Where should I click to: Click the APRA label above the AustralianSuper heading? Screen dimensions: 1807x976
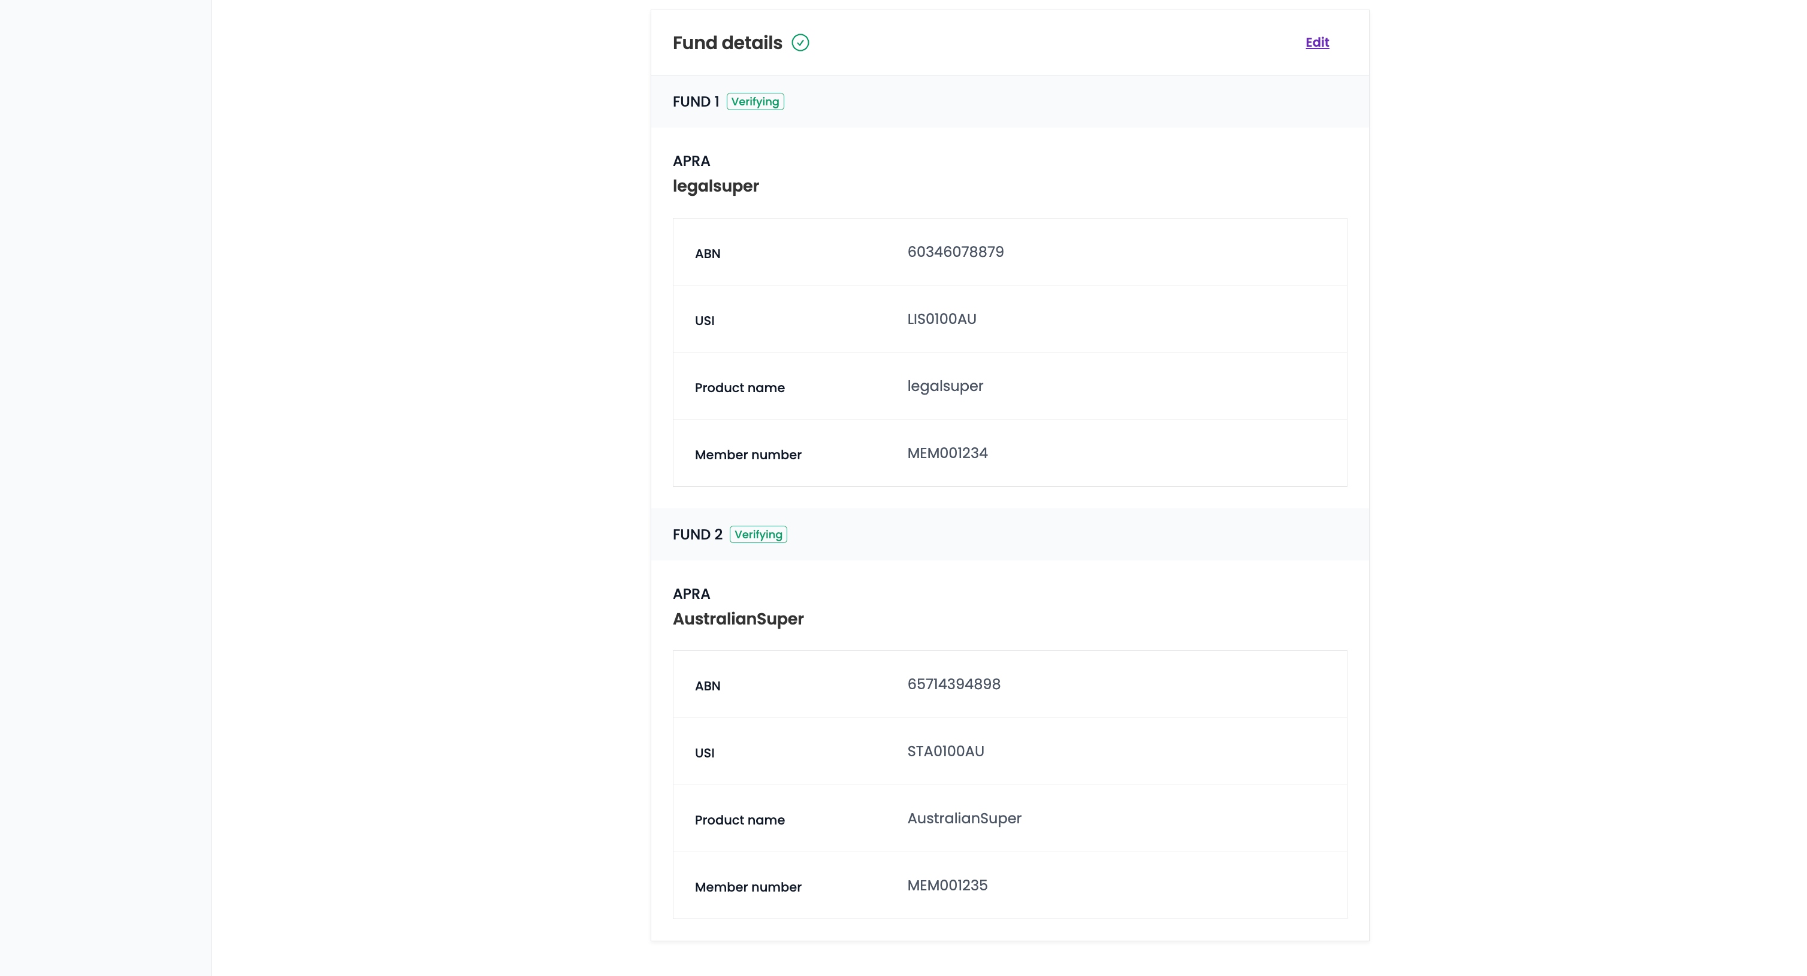pyautogui.click(x=691, y=594)
